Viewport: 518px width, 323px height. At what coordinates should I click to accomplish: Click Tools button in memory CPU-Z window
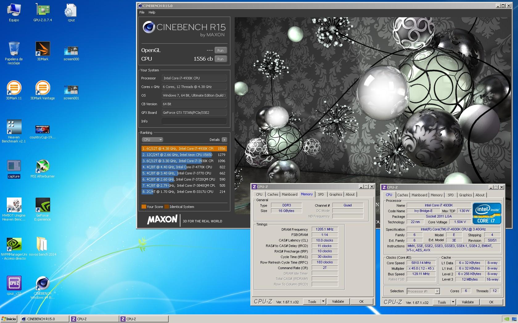(312, 302)
